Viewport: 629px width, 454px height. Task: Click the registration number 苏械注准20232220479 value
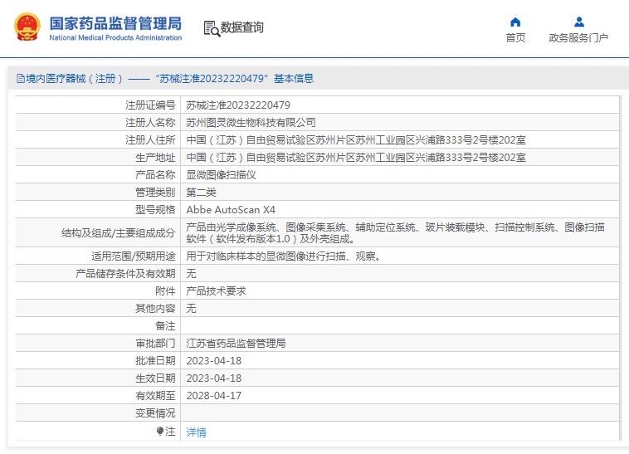237,105
